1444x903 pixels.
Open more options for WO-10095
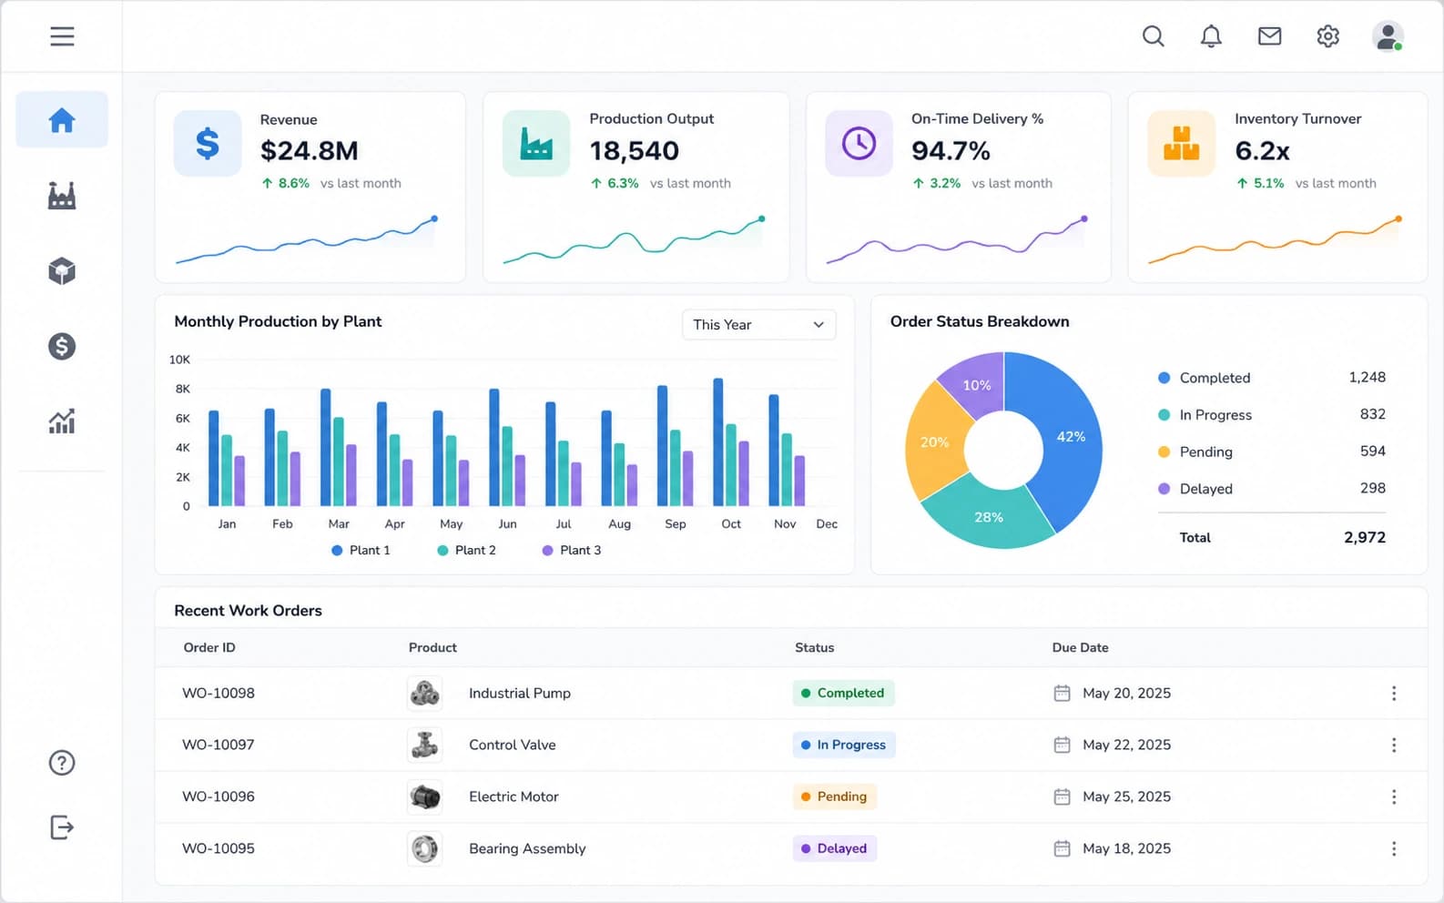[1393, 848]
